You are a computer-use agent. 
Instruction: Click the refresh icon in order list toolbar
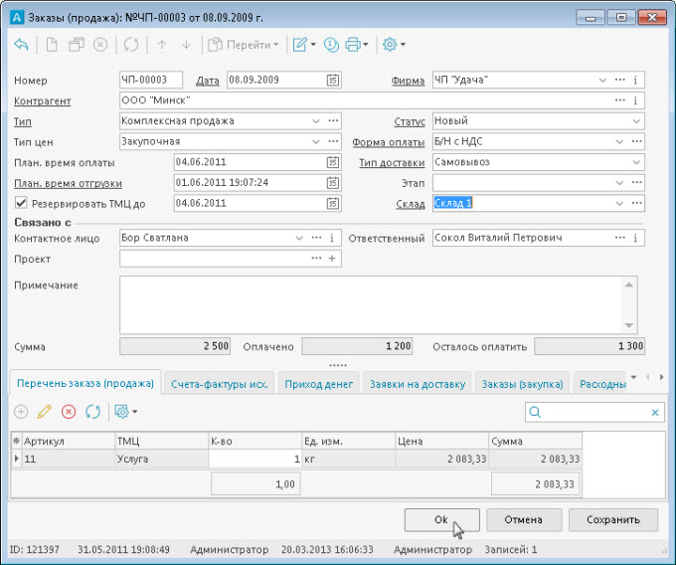92,411
